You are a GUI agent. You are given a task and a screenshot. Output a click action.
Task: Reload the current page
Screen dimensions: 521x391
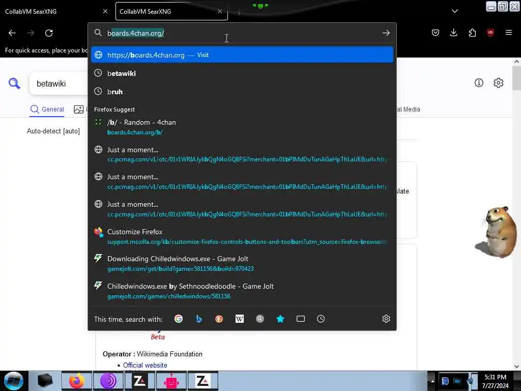[x=49, y=33]
